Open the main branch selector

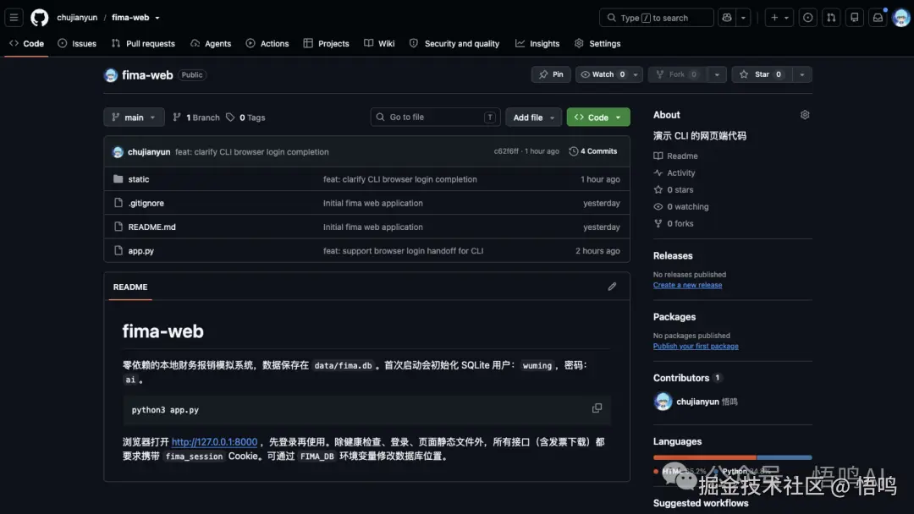(134, 117)
